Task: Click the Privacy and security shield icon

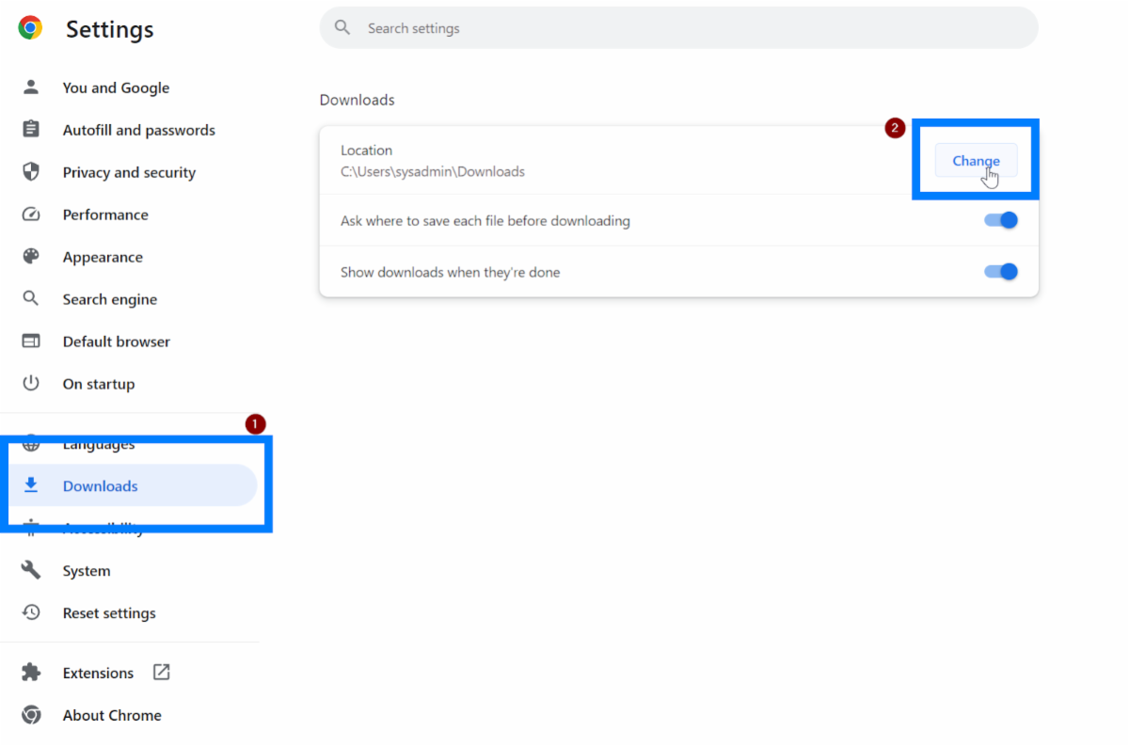Action: click(31, 172)
